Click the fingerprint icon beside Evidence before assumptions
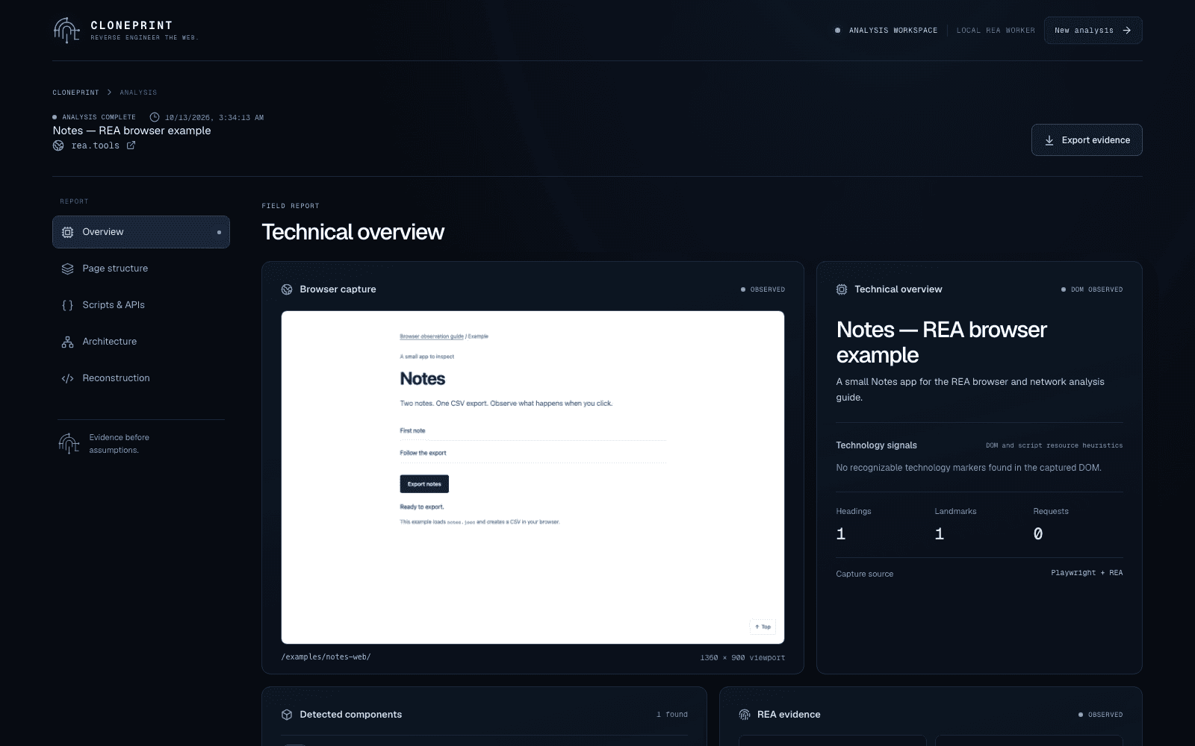Viewport: 1195px width, 746px height. (69, 443)
